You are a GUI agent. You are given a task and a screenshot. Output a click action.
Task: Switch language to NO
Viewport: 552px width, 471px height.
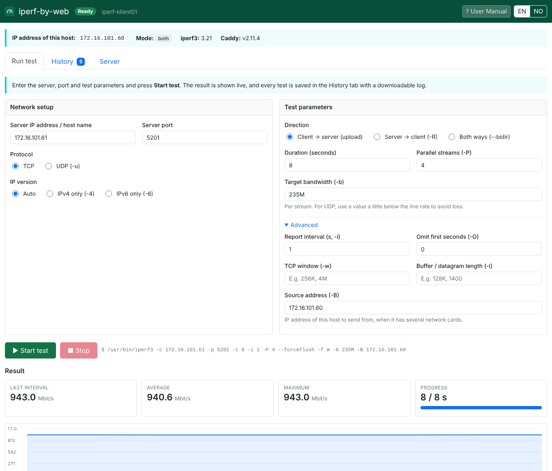pos(538,11)
